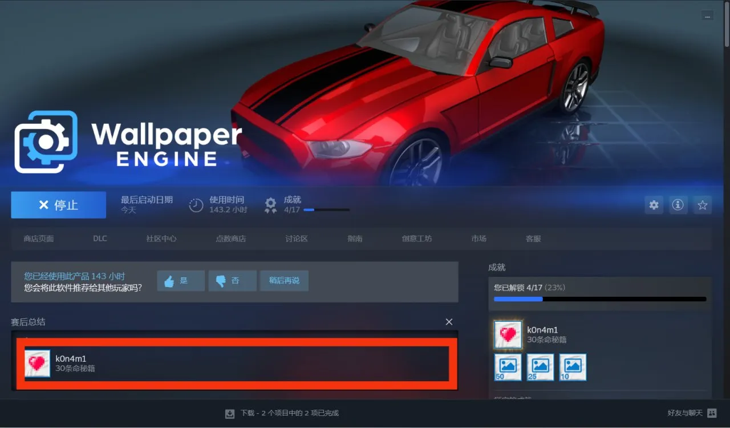Image resolution: width=730 pixels, height=428 pixels.
Task: Go to the 社区中心 tab
Action: [x=161, y=239]
